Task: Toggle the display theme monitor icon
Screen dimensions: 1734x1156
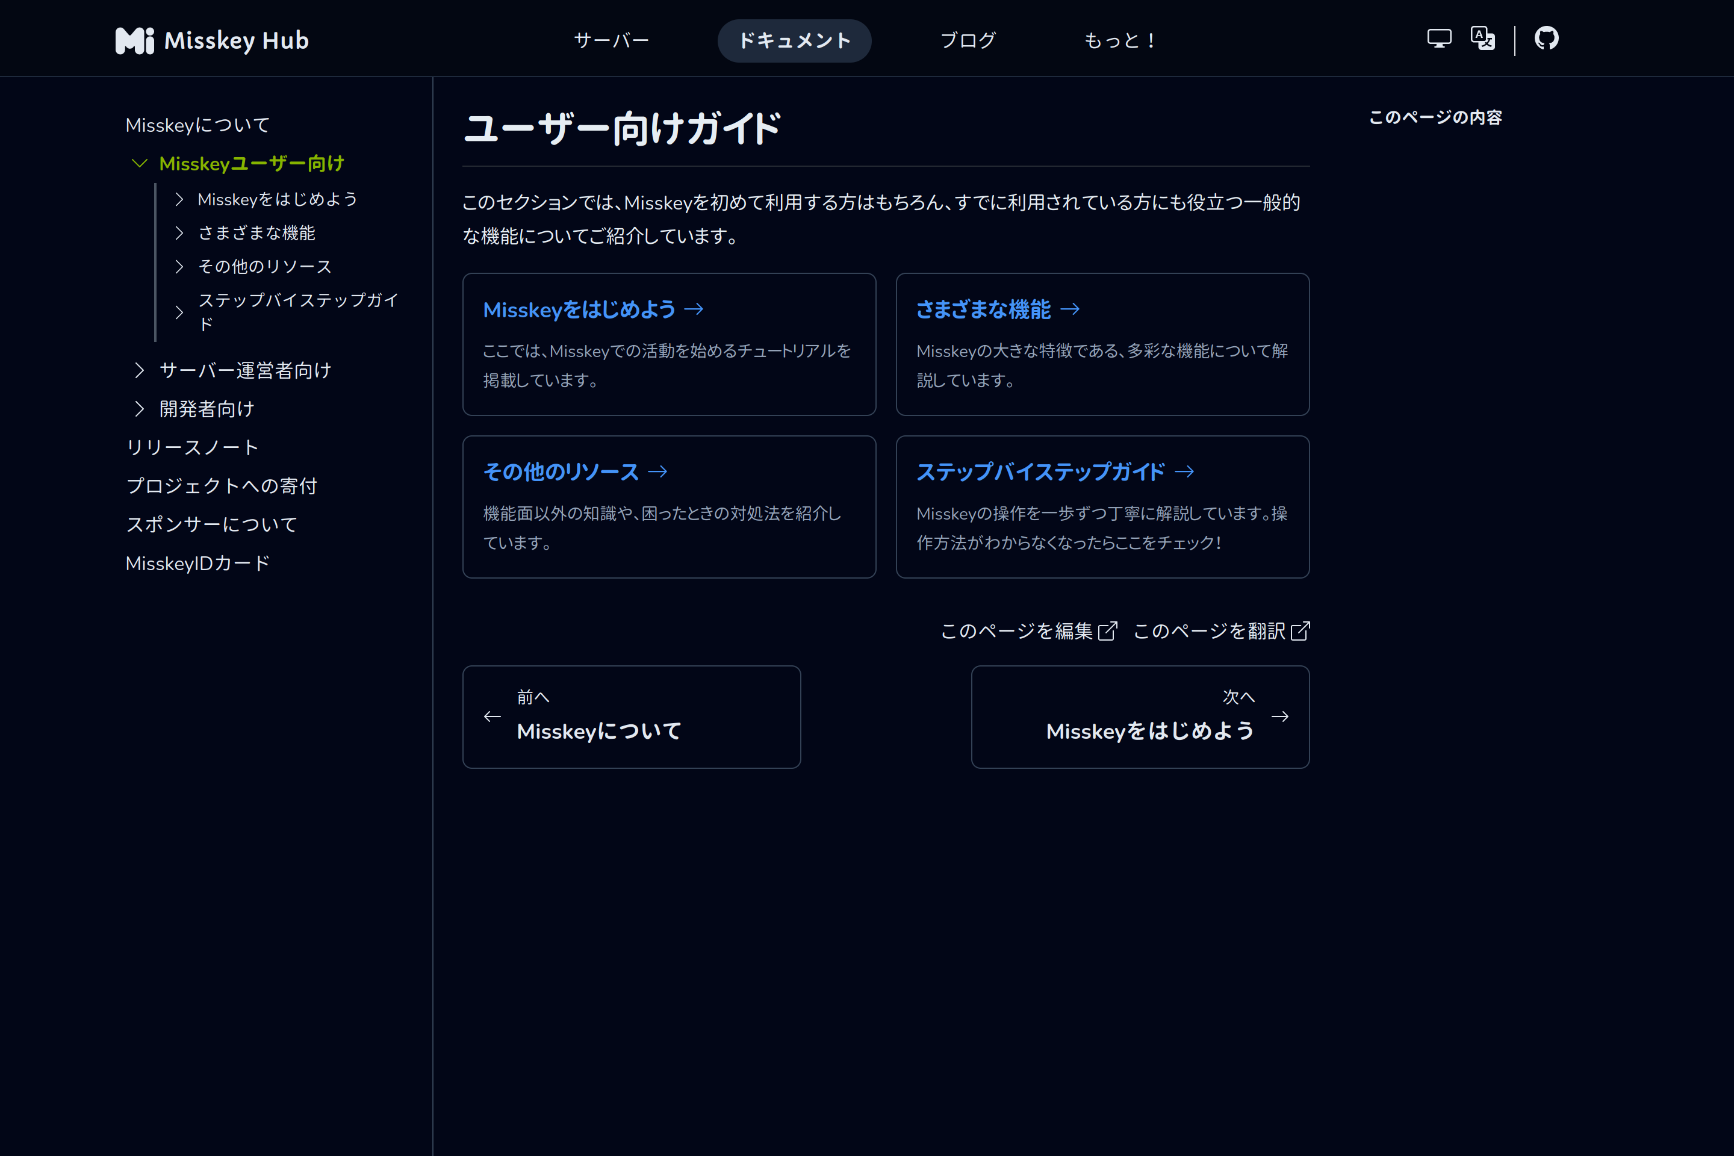Action: click(x=1438, y=39)
